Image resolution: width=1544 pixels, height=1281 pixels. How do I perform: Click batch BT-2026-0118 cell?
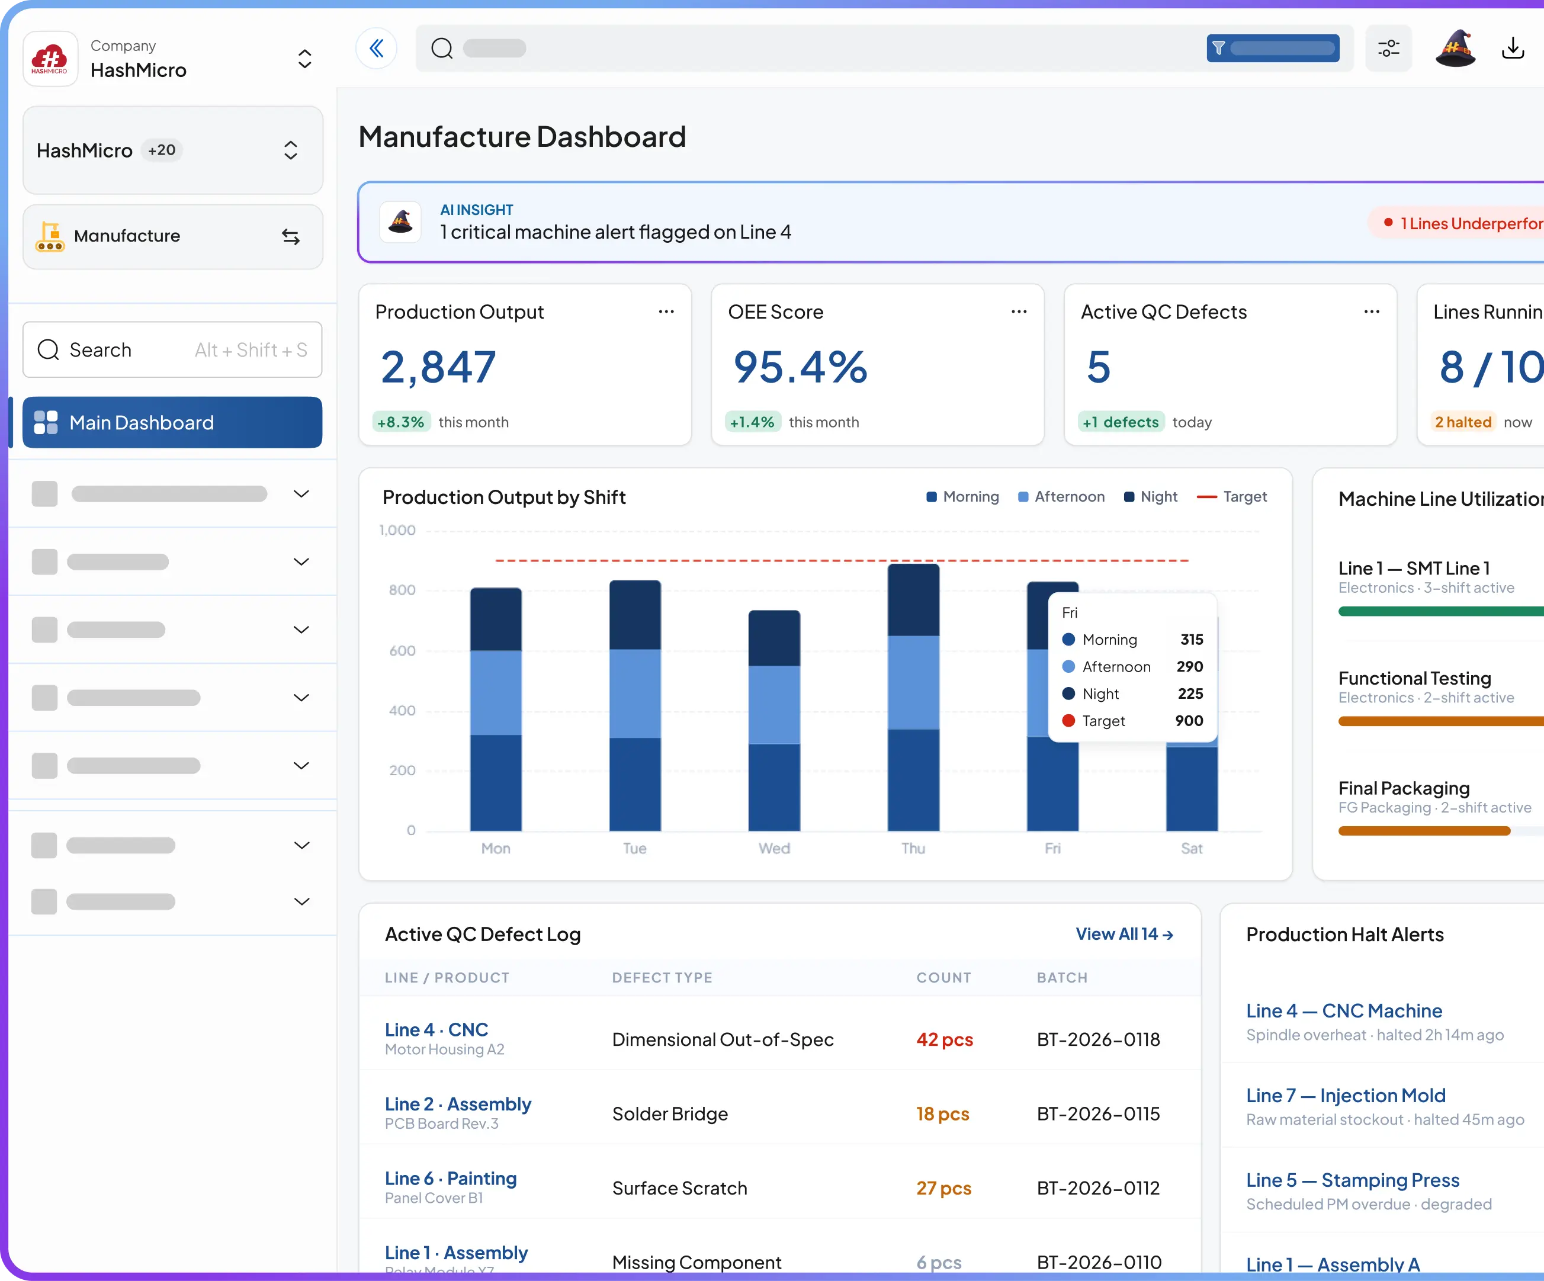[x=1099, y=1039]
